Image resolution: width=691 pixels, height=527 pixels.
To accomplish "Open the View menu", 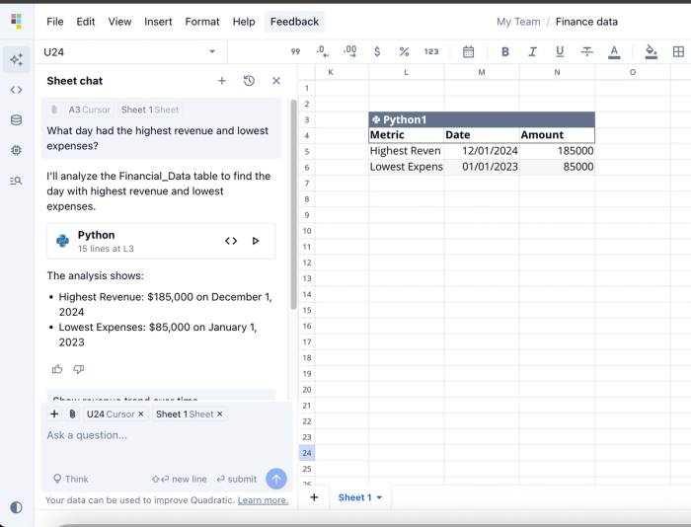I will pyautogui.click(x=119, y=22).
